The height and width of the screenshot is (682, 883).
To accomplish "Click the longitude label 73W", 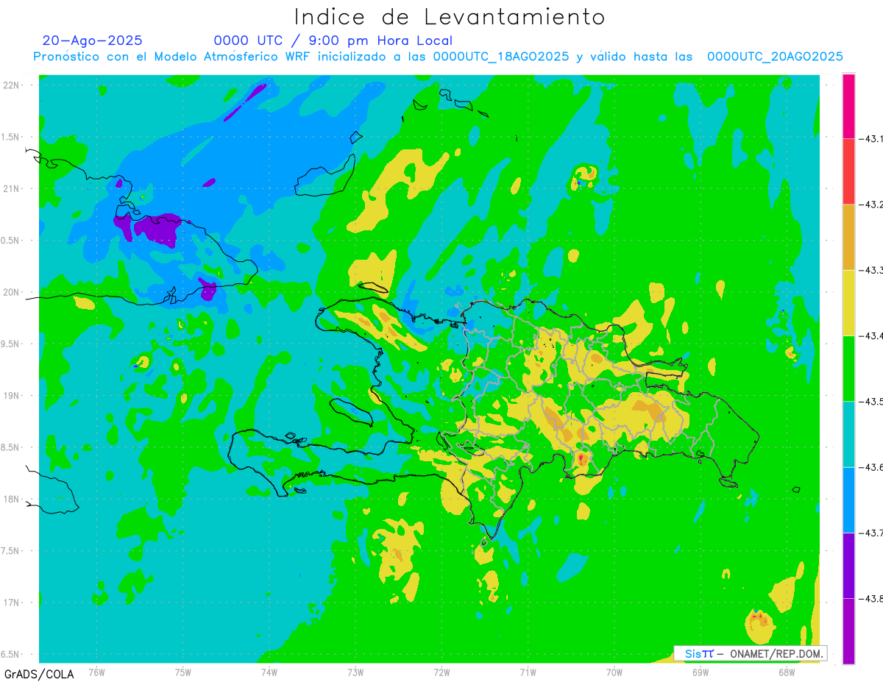I will [355, 672].
